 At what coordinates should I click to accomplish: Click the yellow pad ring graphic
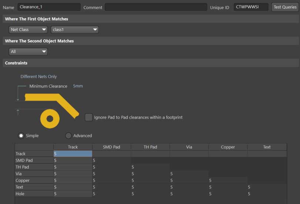click(50, 119)
